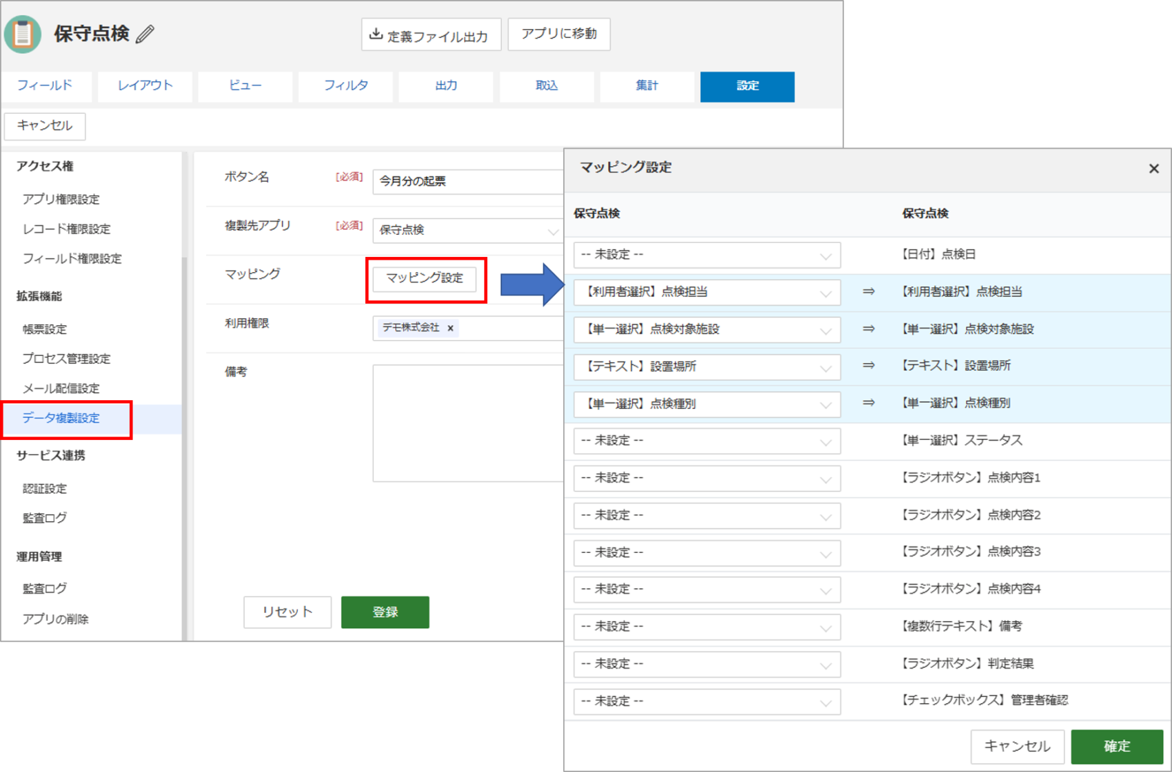Viewport: 1172px width, 772px height.
Task: Click the アクセス権 sidebar heading
Action: point(45,166)
